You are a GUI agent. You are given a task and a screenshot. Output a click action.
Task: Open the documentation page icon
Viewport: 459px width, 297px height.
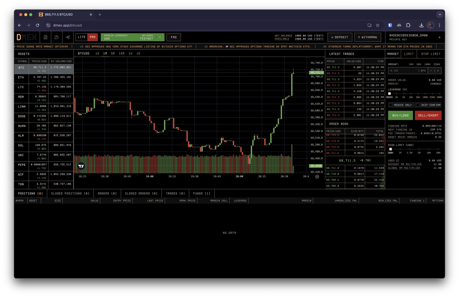click(x=45, y=37)
